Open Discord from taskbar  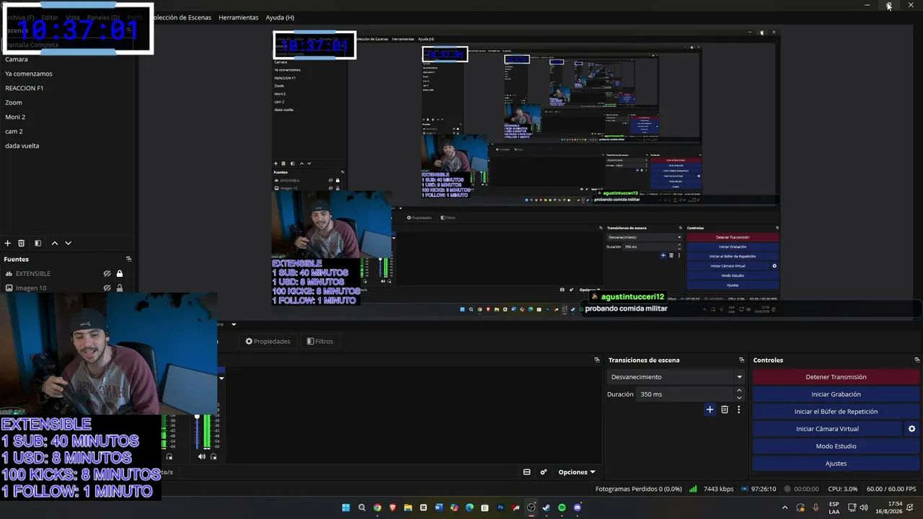pos(577,507)
